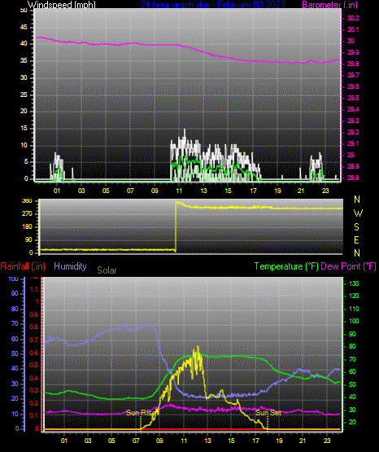Click hour '19' on the humidity chart axis
379x452 pixels.
coord(279,441)
